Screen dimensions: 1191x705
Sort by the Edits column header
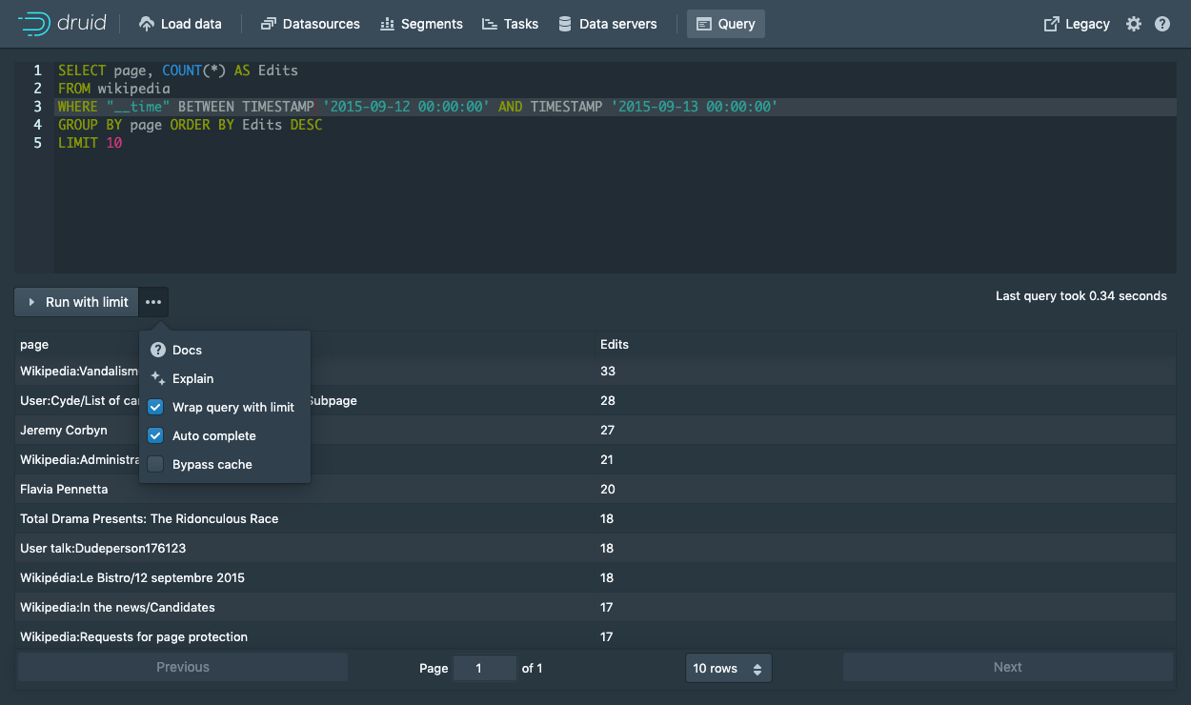[x=615, y=344]
